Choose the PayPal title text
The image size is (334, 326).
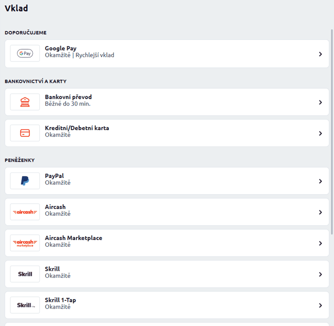click(54, 176)
